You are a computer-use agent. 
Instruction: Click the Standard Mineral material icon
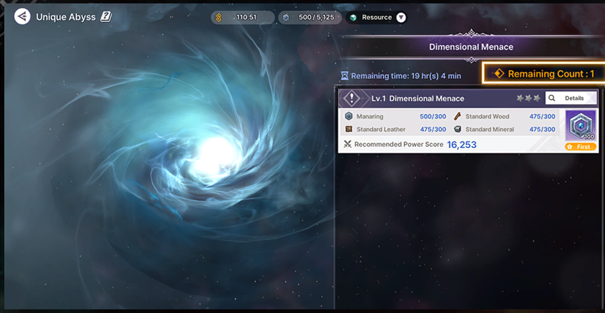(458, 129)
